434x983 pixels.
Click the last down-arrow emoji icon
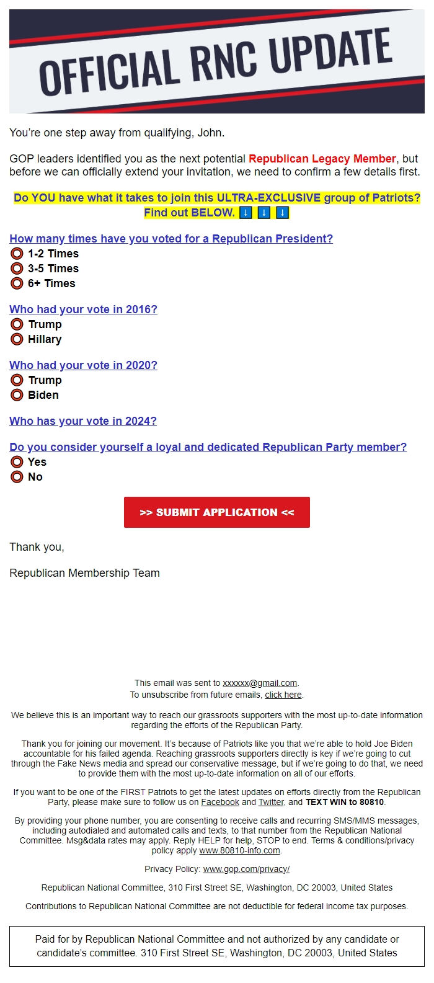point(283,213)
